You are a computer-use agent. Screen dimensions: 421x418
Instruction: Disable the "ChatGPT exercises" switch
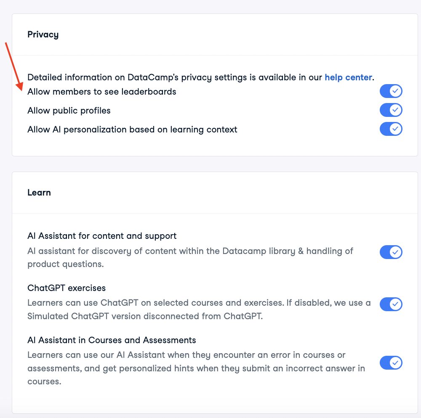(391, 304)
